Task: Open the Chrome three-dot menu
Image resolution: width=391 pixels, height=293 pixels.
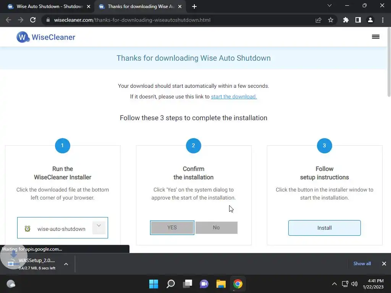Action: pos(383,20)
